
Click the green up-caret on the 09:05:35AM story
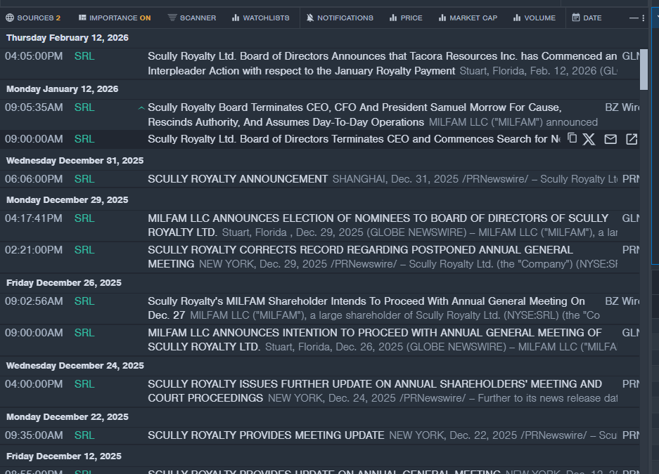[x=141, y=108]
